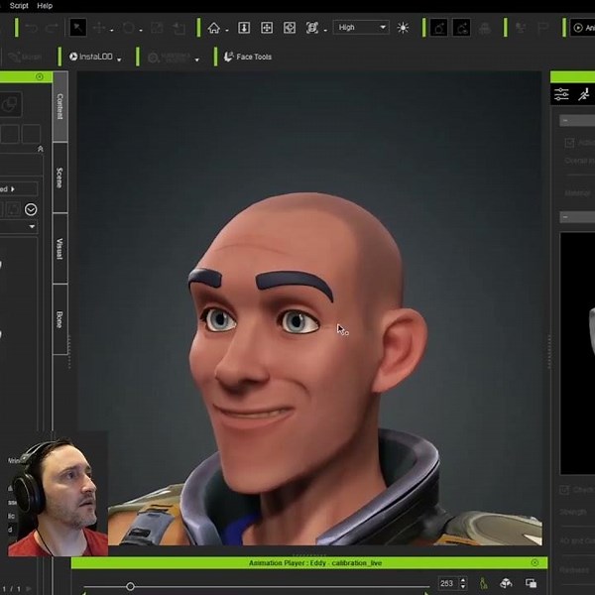Click second pose edit icon with arrow
This screenshot has width=595, height=595.
tap(461, 28)
